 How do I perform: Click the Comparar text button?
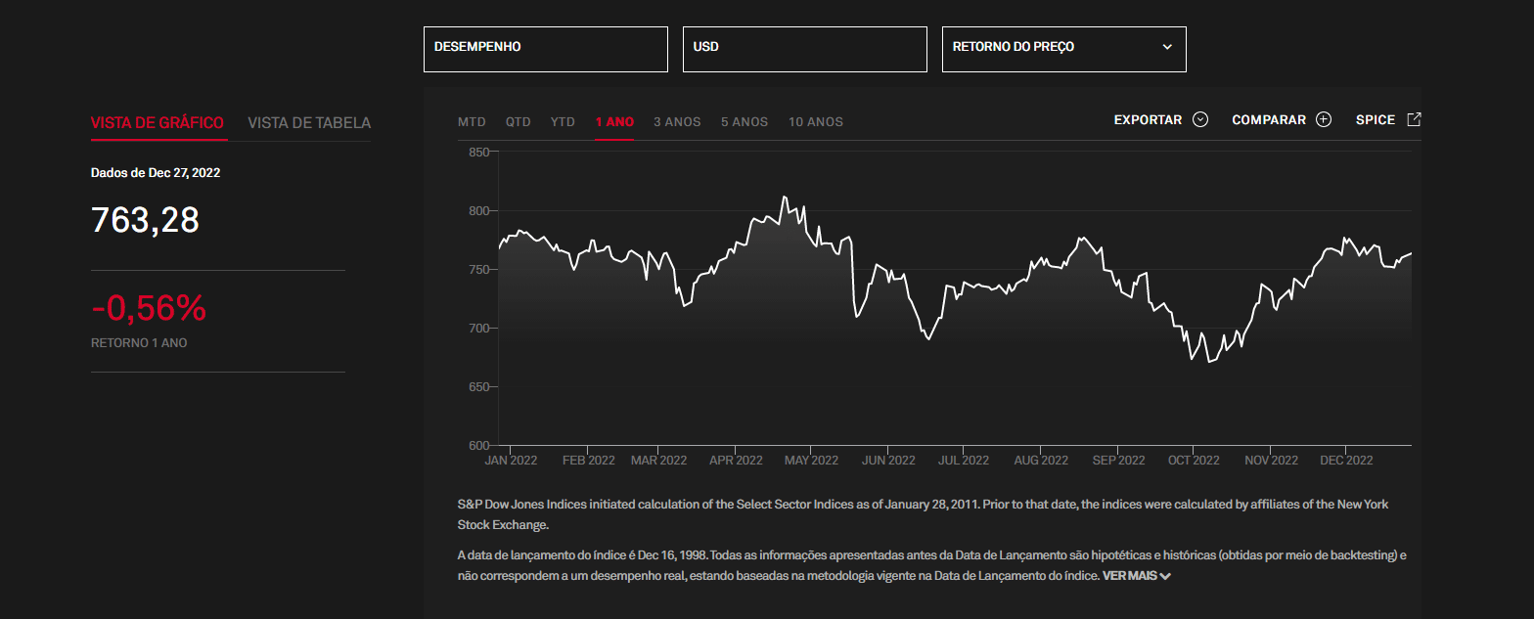pos(1269,120)
